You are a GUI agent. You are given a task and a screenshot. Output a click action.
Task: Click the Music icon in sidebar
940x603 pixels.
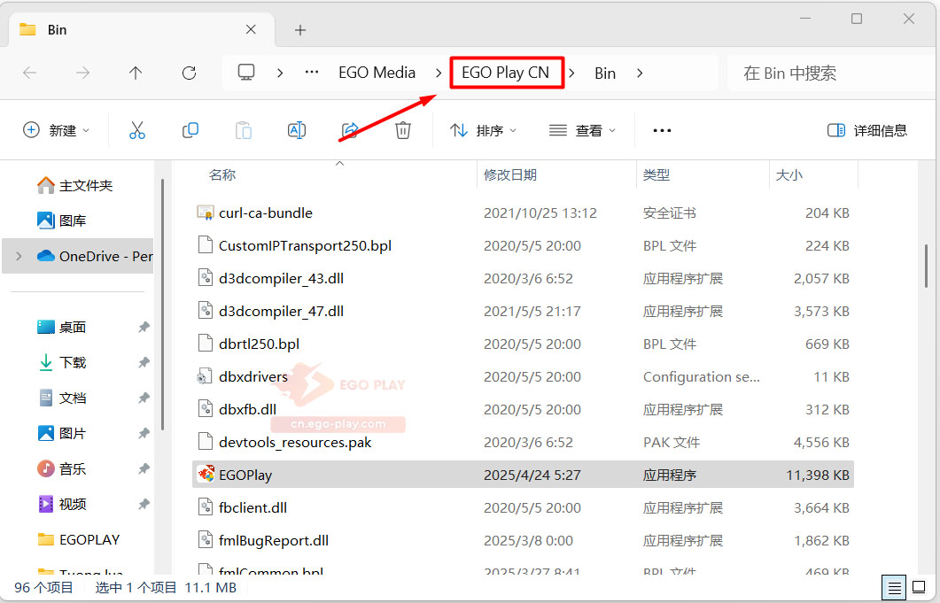coord(45,468)
